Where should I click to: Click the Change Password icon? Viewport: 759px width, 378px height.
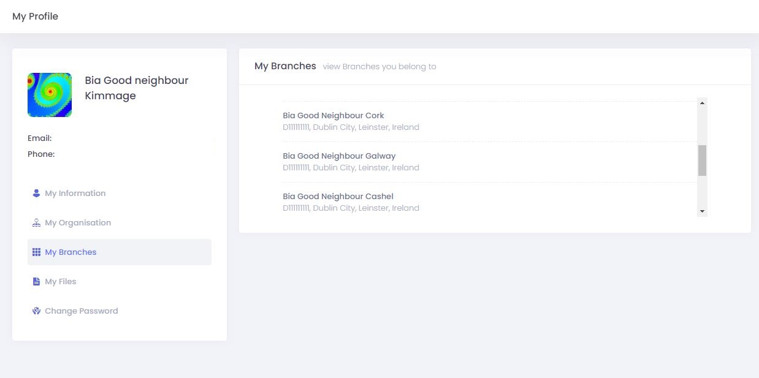click(36, 311)
